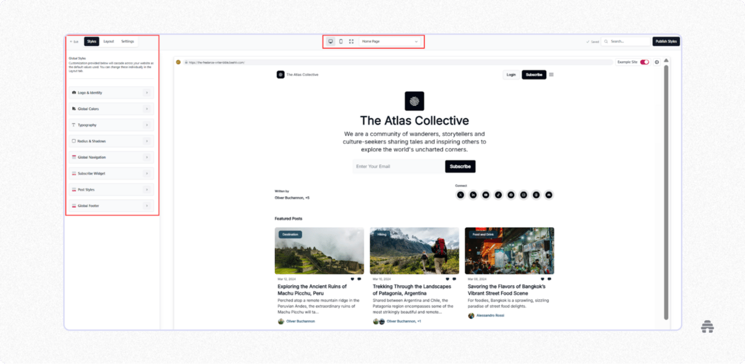Click the Instagram social icon
745x364 pixels.
click(x=524, y=195)
